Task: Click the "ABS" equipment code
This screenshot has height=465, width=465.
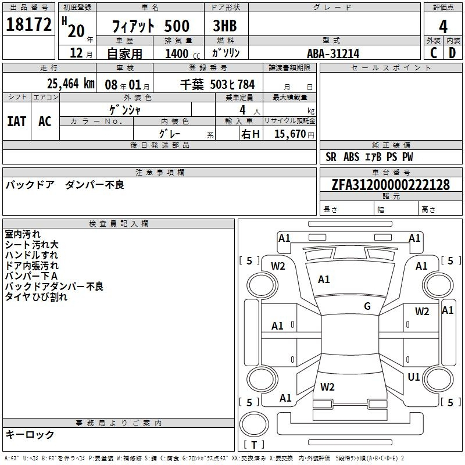Action: [x=352, y=157]
